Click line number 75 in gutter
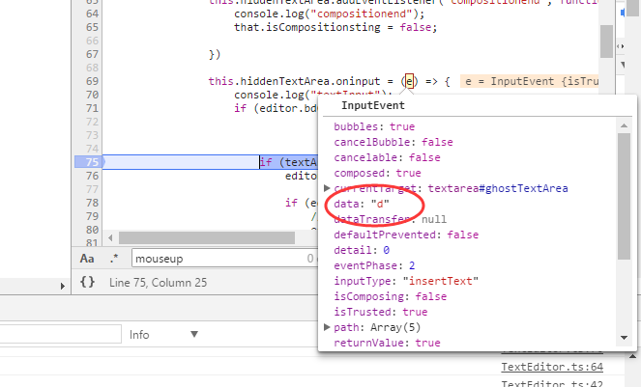 (x=93, y=162)
